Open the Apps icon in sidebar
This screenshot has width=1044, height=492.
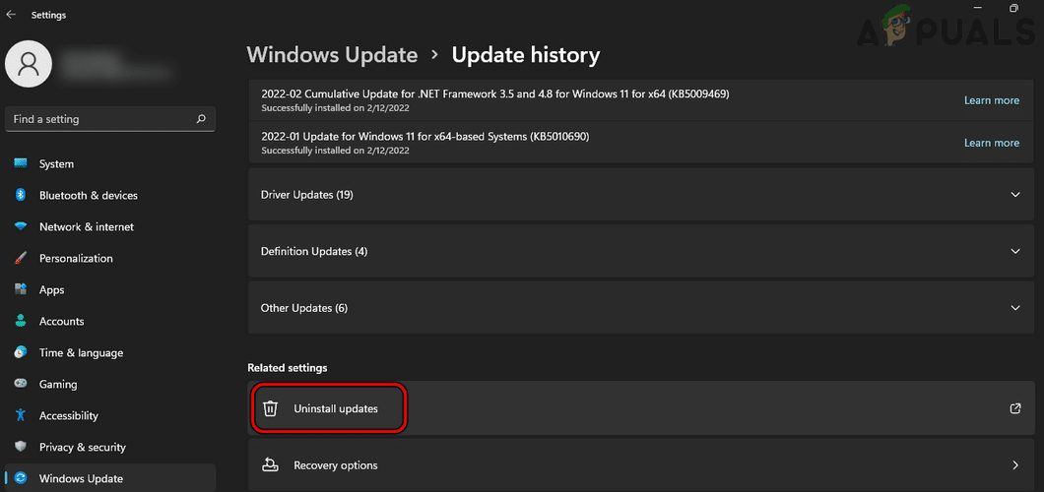coord(20,290)
